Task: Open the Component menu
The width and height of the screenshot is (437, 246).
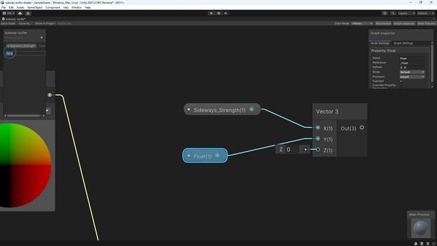Action: pos(53,8)
